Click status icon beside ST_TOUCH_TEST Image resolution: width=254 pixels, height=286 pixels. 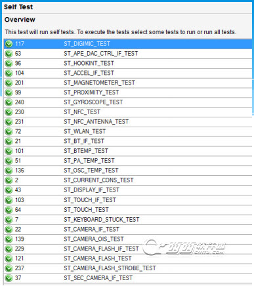coord(9,210)
